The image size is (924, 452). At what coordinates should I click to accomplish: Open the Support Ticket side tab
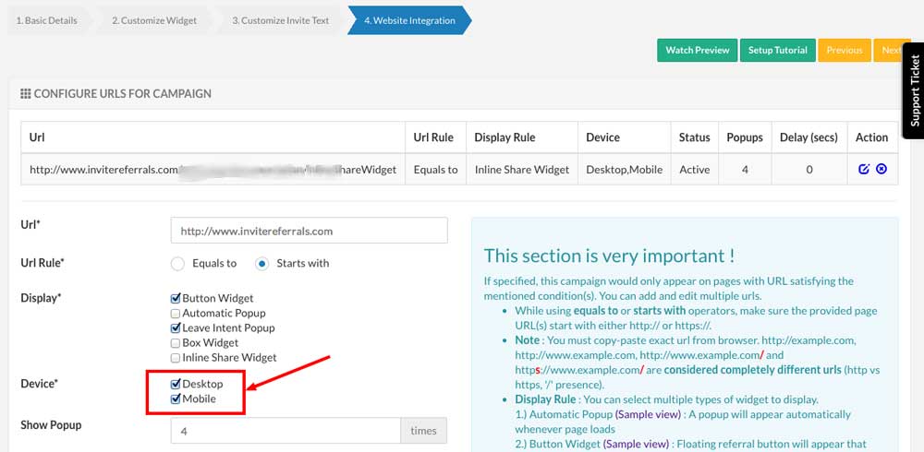tap(914, 90)
